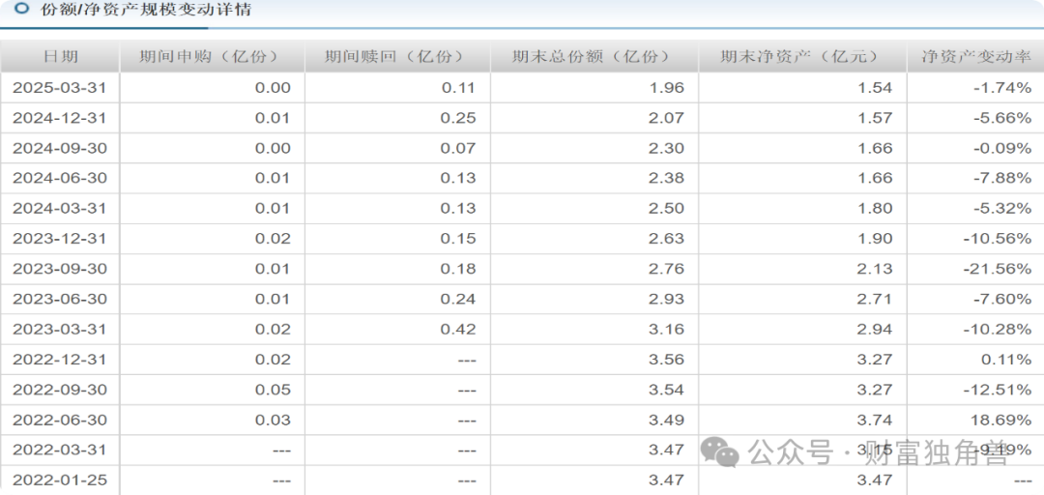Screen dimensions: 1044x495
Task: Click the date cell 2022-09-30
Action: coord(60,389)
